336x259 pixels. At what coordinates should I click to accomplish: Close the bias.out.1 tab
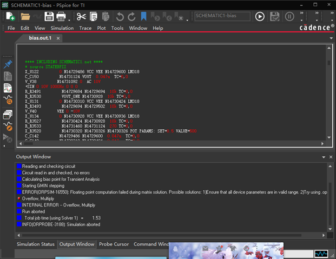(58, 38)
